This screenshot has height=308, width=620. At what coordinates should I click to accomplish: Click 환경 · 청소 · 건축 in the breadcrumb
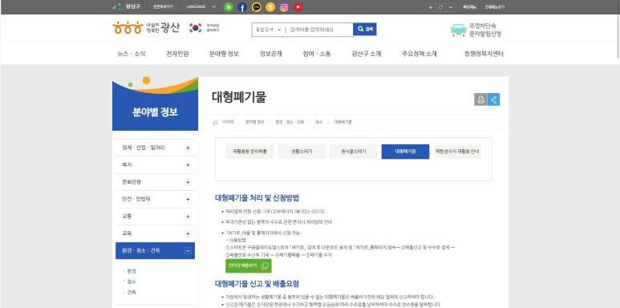(290, 122)
